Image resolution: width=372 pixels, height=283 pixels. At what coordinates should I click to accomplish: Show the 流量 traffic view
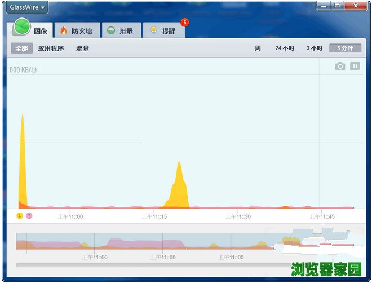tap(82, 48)
